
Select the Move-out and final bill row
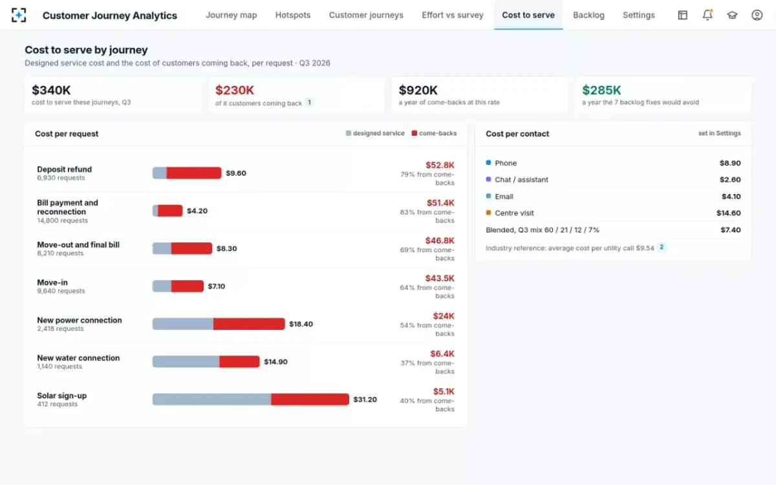pyautogui.click(x=246, y=249)
